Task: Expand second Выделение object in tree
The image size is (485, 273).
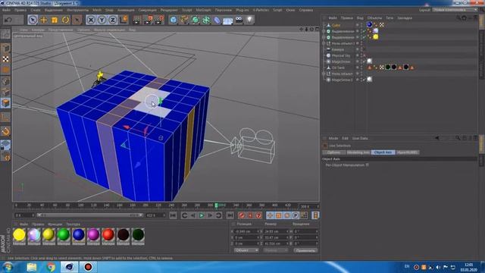Action: pos(324,37)
